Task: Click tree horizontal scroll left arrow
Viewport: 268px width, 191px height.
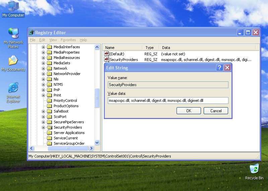Action: click(x=31, y=148)
